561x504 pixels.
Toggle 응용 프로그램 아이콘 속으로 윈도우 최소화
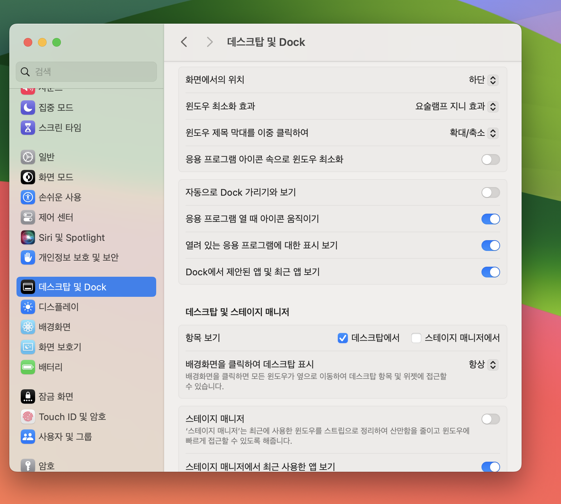pos(490,160)
